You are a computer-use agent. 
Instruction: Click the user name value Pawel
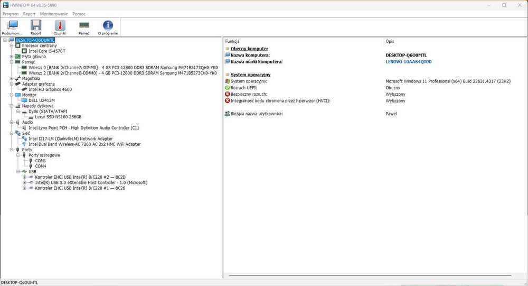[391, 114]
